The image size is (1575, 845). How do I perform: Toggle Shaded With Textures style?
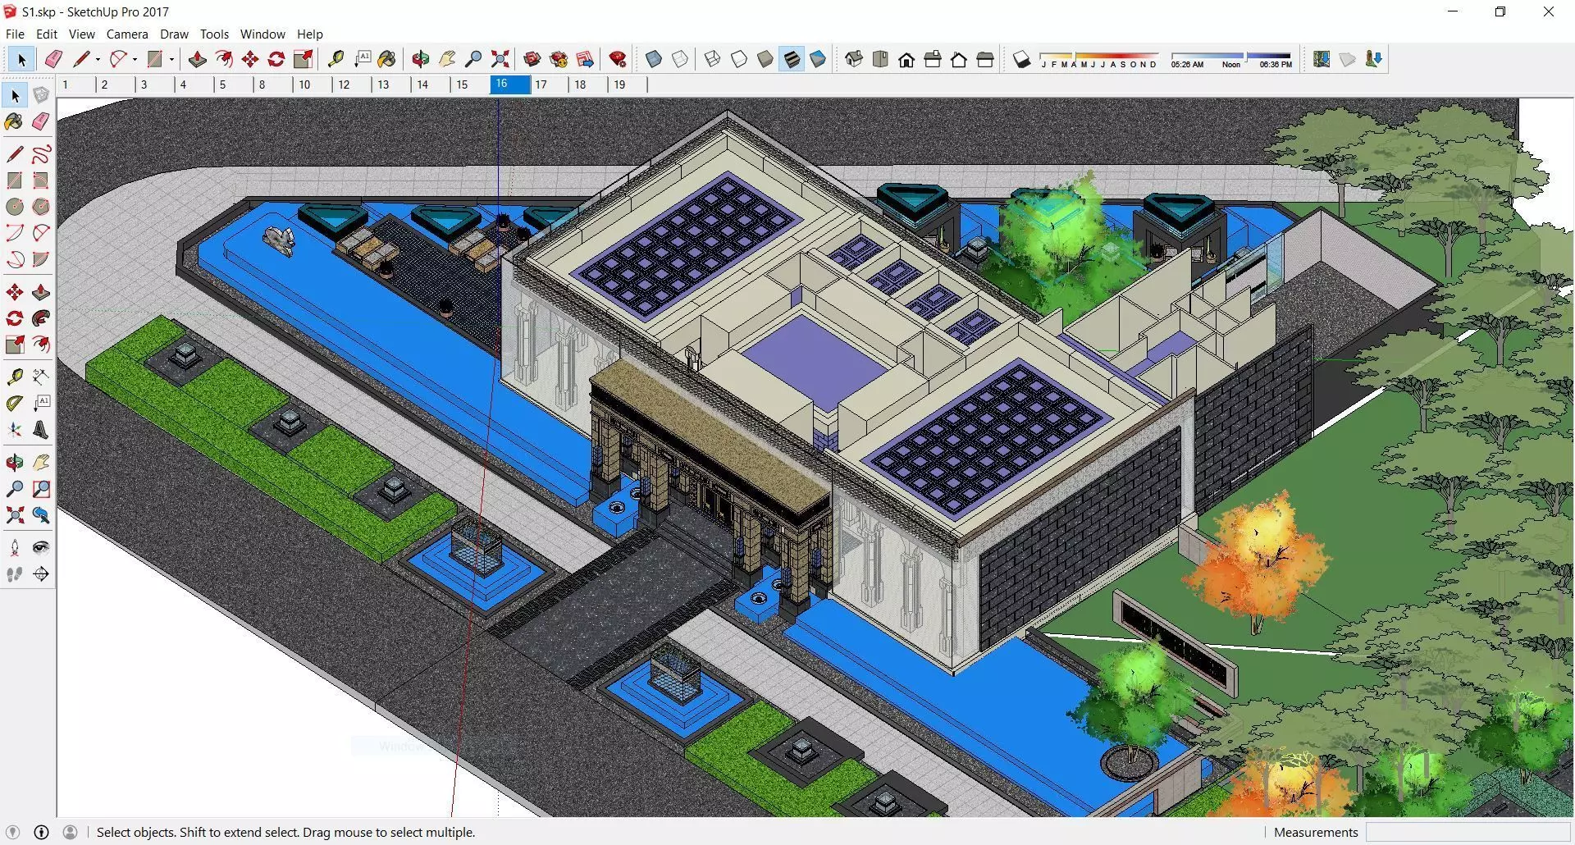click(x=792, y=59)
